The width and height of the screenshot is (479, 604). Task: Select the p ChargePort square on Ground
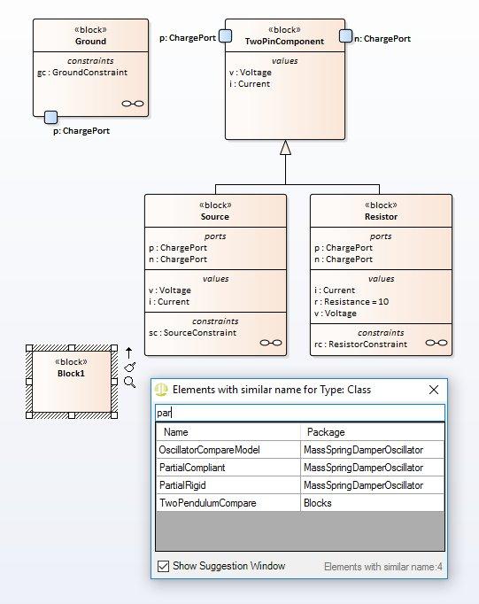(50, 117)
